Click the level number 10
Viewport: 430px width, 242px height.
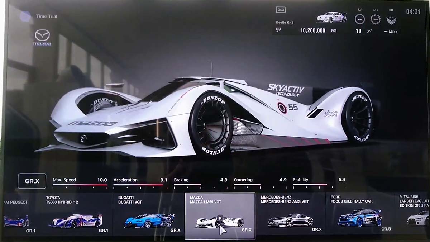pos(358,31)
